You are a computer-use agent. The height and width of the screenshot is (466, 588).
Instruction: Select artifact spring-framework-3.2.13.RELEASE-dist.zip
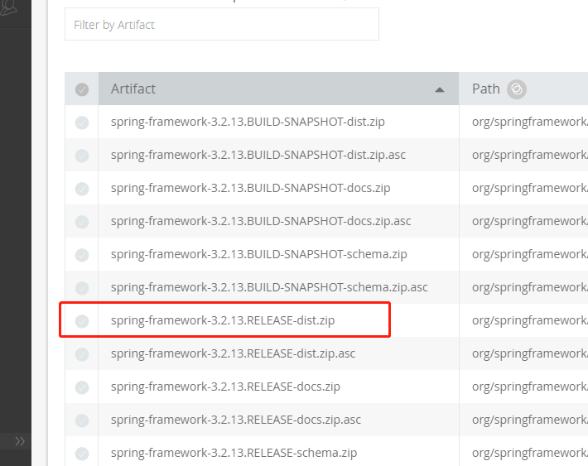pos(223,320)
